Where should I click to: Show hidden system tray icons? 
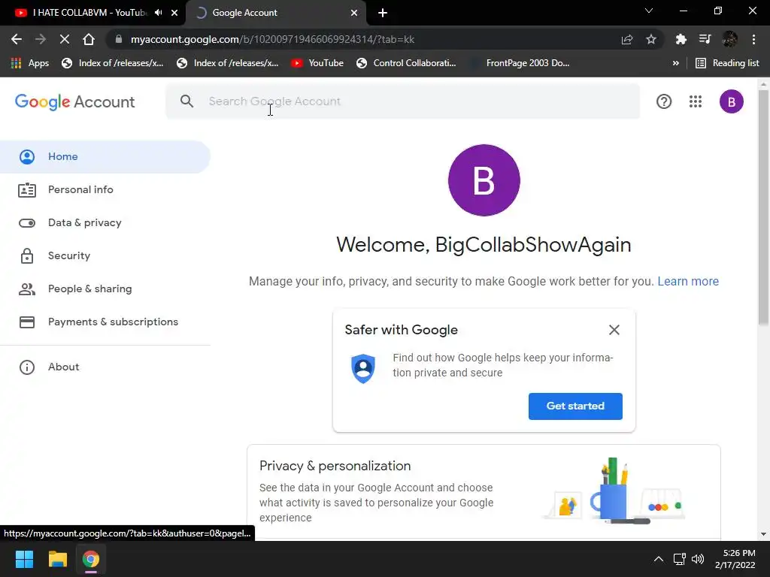(x=659, y=559)
